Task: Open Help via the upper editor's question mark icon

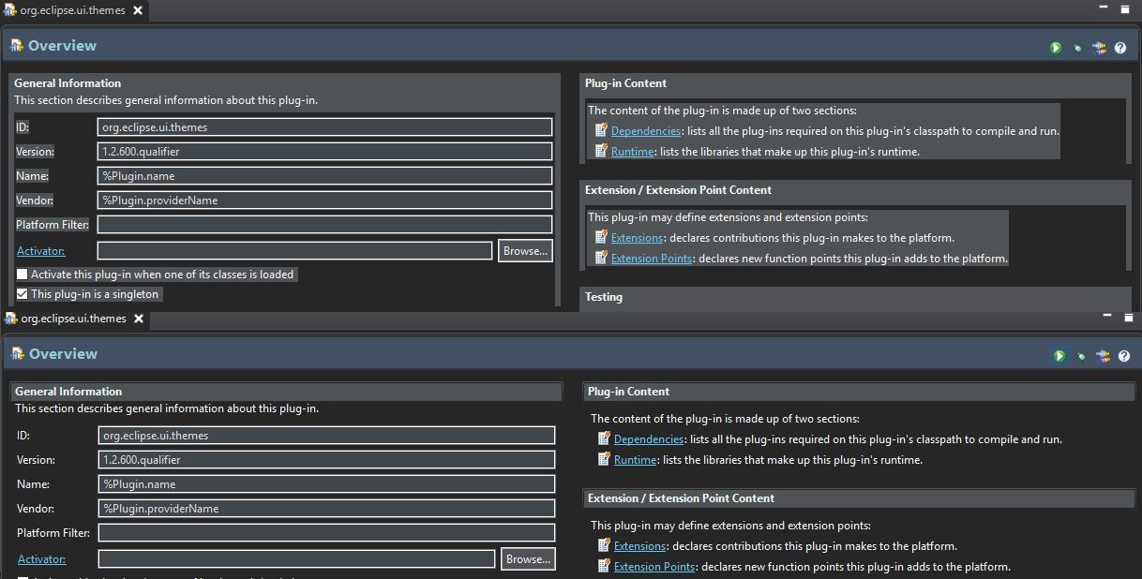Action: 1120,48
